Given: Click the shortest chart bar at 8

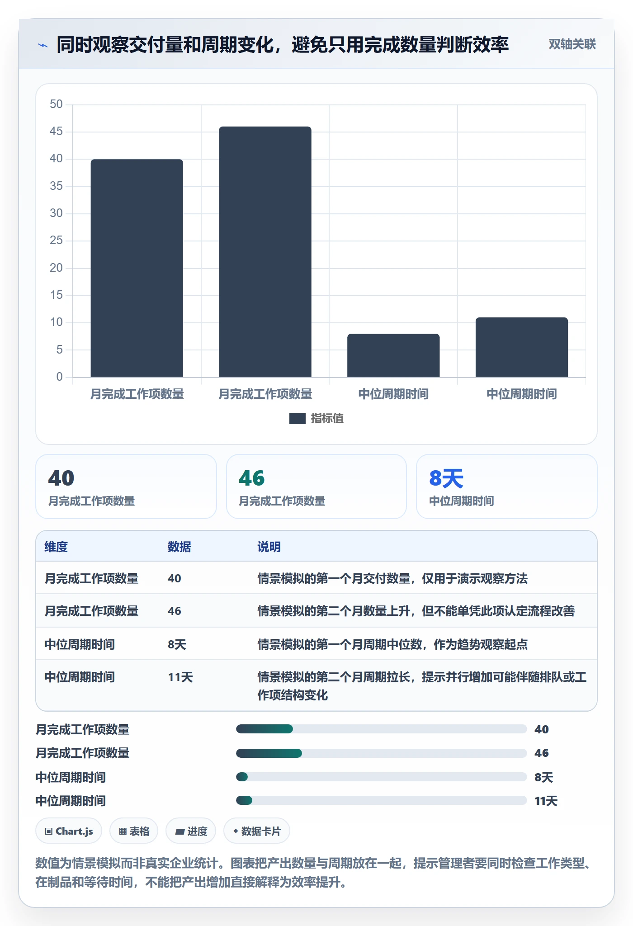Looking at the screenshot, I should point(393,355).
